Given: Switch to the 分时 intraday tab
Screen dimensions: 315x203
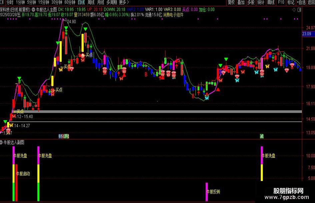Looking at the screenshot, I should [x=10, y=2].
